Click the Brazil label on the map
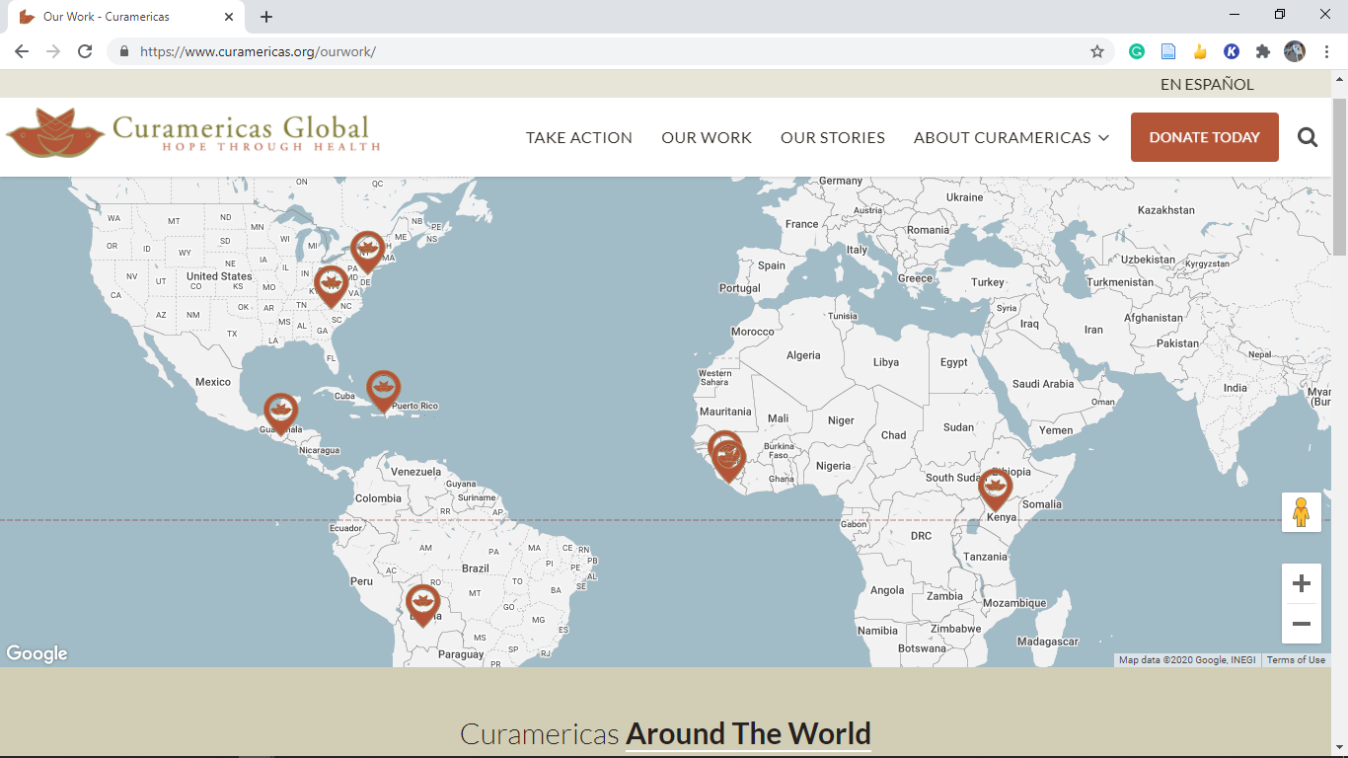Viewport: 1348px width, 758px height. (476, 568)
